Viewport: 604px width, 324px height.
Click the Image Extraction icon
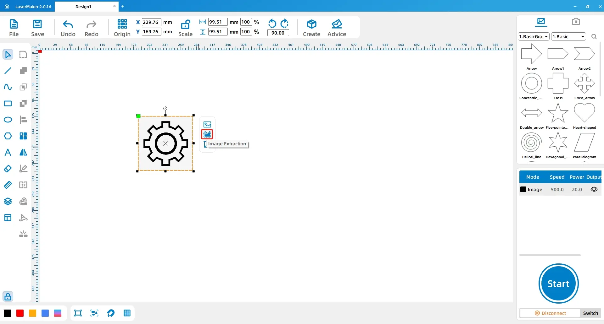pos(207,134)
